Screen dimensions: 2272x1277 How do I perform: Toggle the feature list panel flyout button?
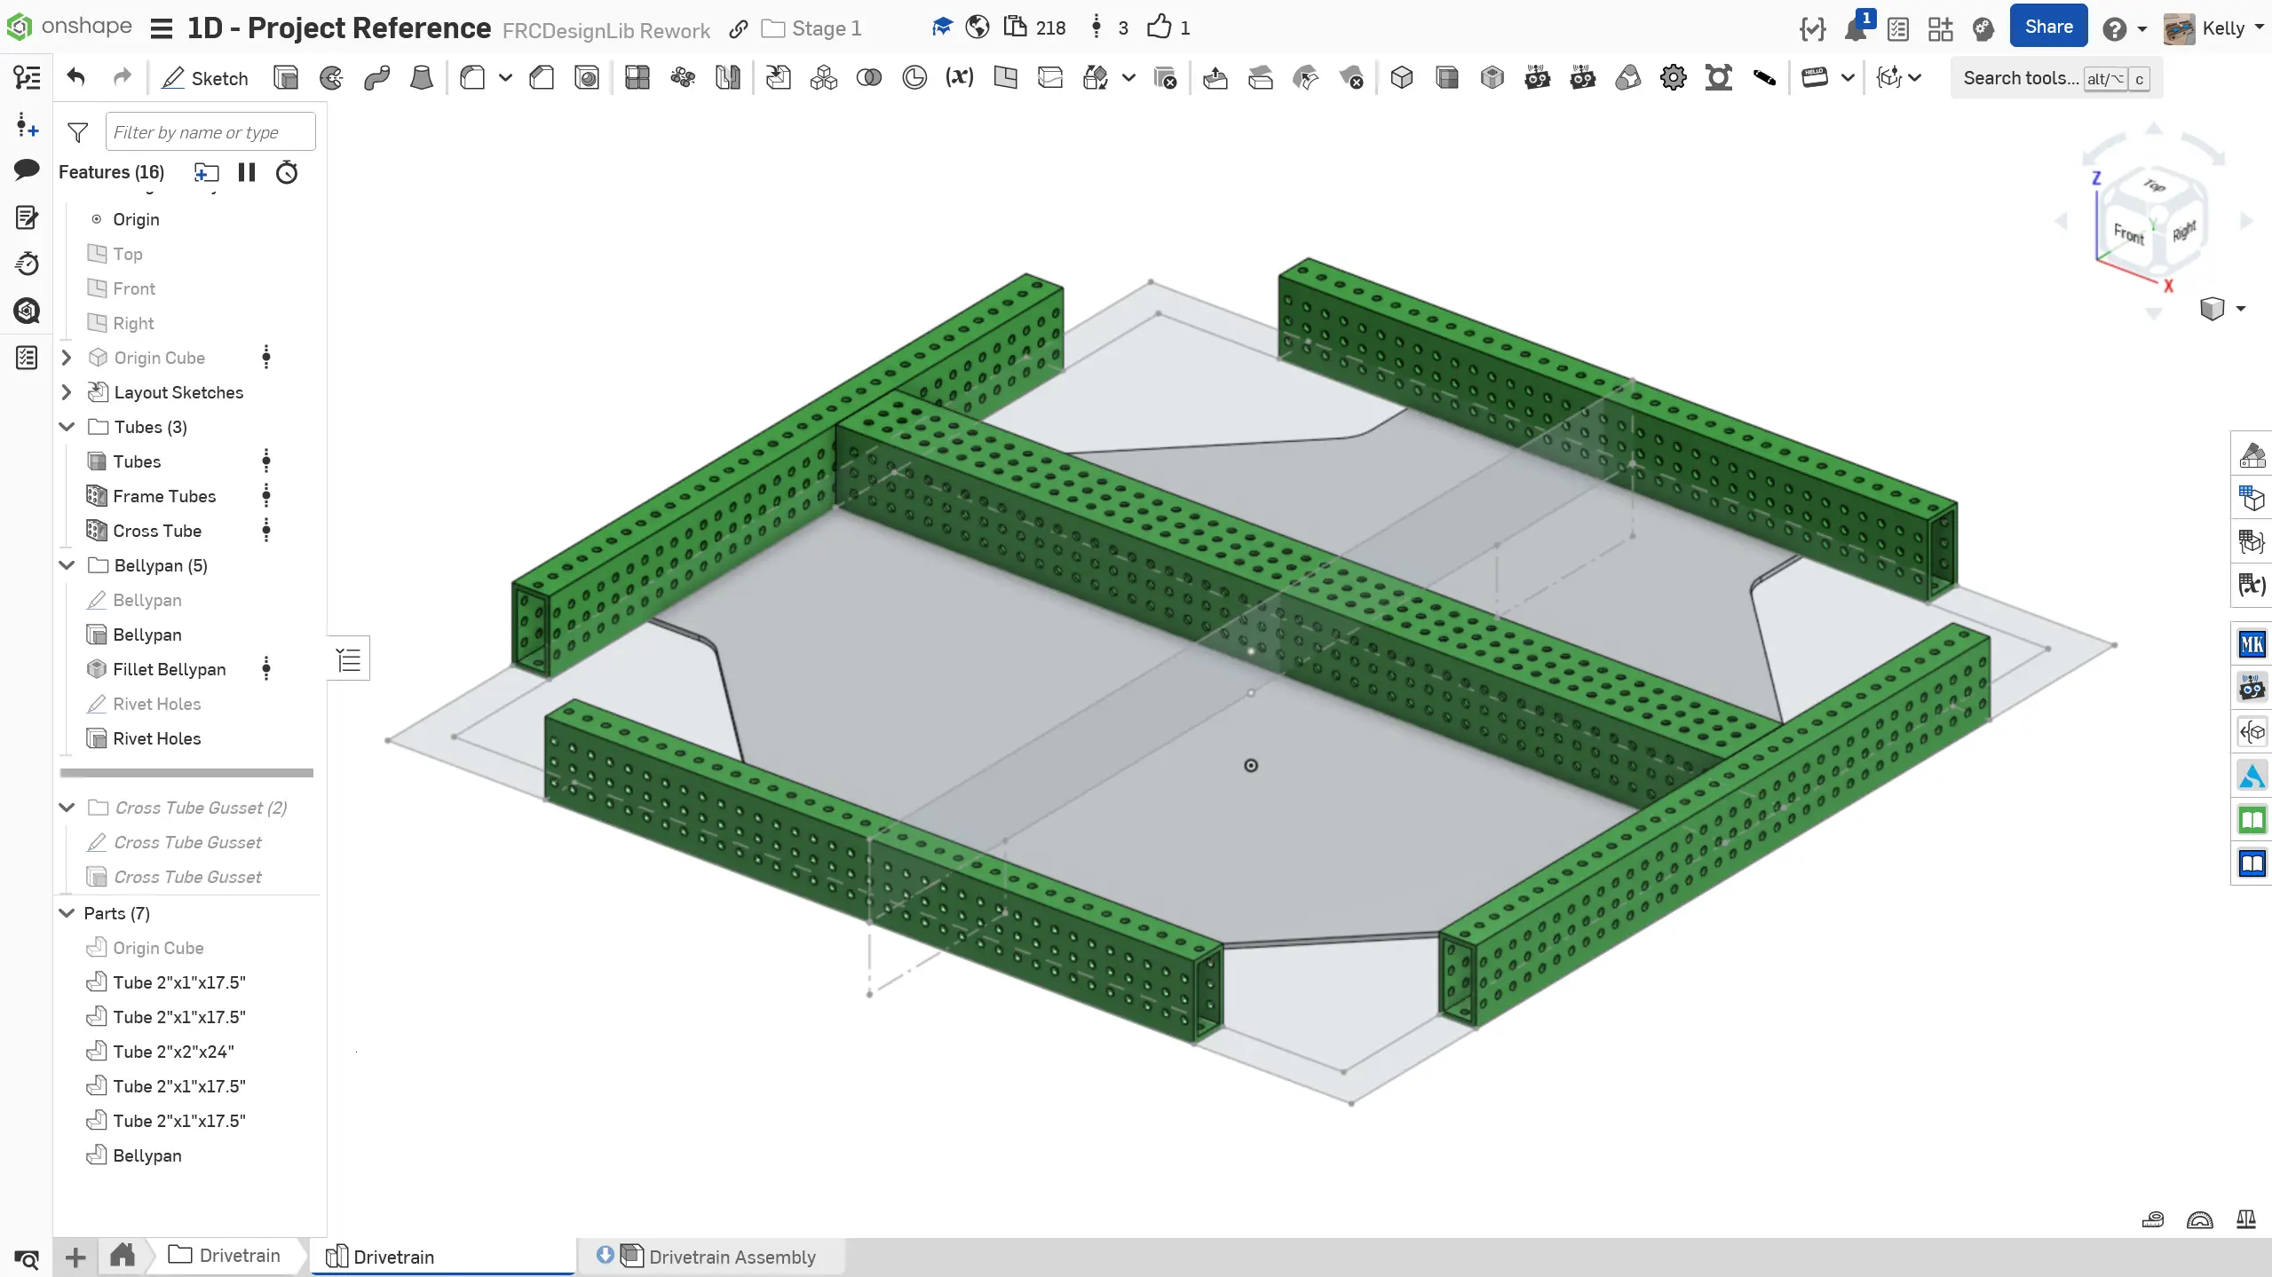coord(349,659)
